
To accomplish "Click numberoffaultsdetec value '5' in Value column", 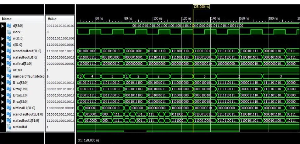I will [x=47, y=76].
